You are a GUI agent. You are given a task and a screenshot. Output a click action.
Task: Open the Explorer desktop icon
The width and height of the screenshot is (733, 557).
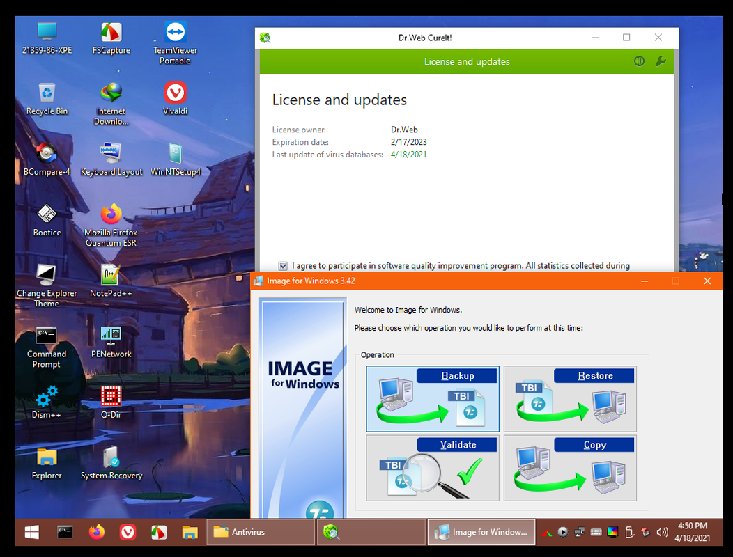[x=47, y=464]
